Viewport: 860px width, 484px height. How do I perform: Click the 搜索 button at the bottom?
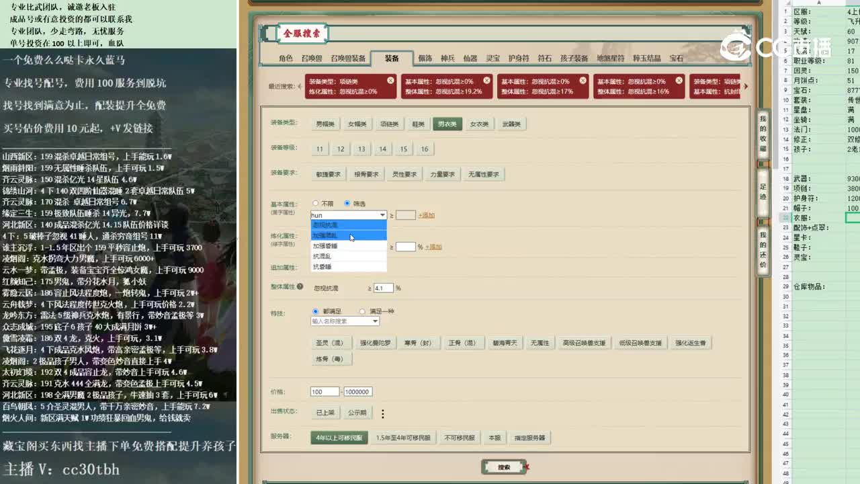point(503,467)
